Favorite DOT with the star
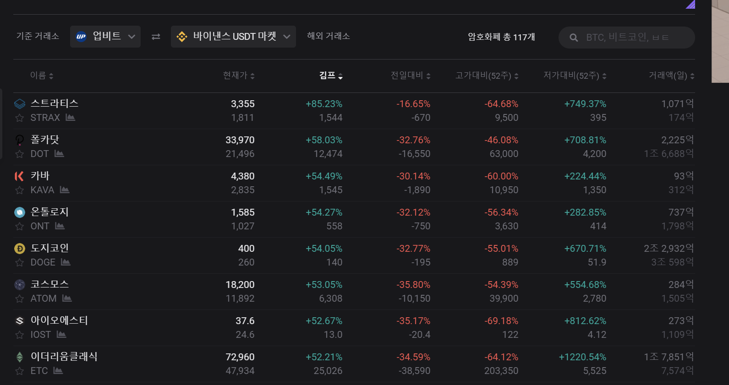The width and height of the screenshot is (729, 385). pos(20,154)
